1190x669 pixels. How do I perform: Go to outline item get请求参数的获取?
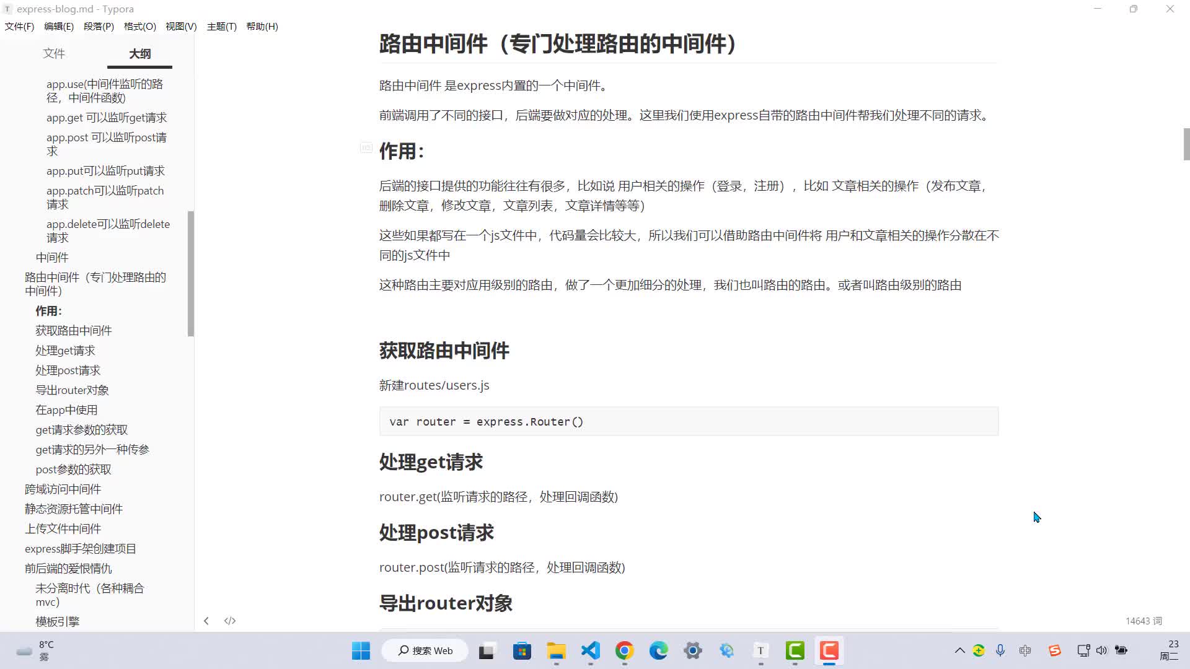(x=82, y=429)
